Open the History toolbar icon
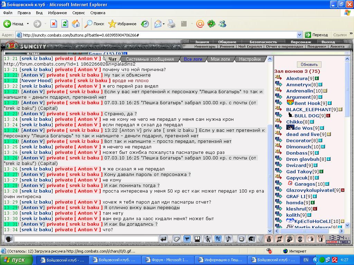The width and height of the screenshot is (354, 265). [145, 24]
